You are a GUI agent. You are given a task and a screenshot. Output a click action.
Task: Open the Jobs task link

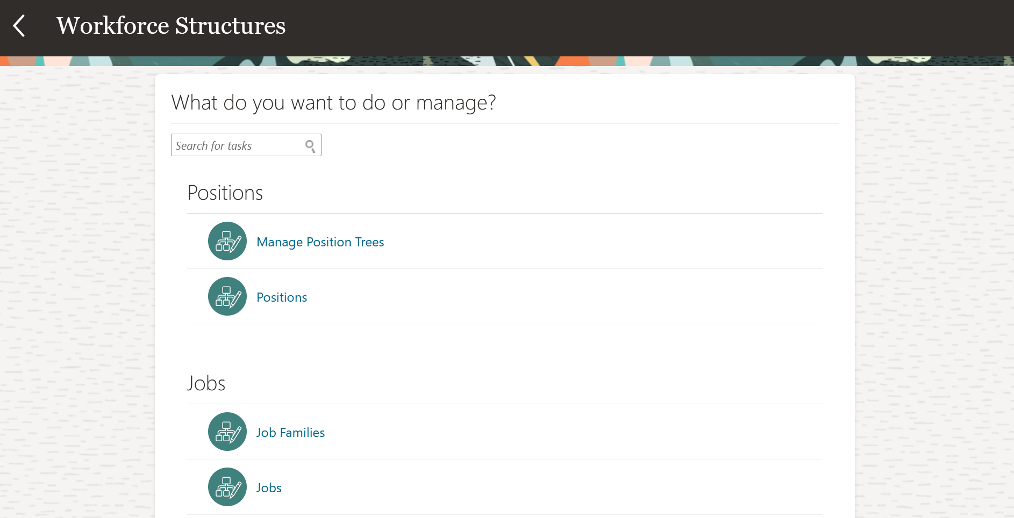pos(269,488)
